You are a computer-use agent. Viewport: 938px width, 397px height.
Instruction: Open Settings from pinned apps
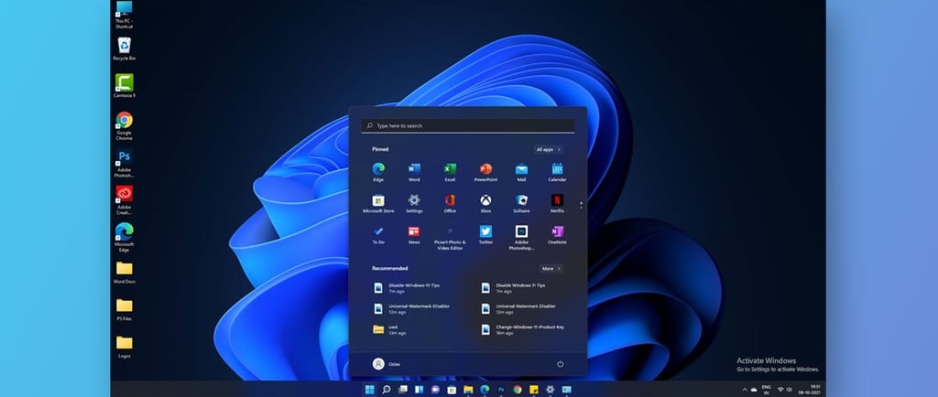[414, 203]
